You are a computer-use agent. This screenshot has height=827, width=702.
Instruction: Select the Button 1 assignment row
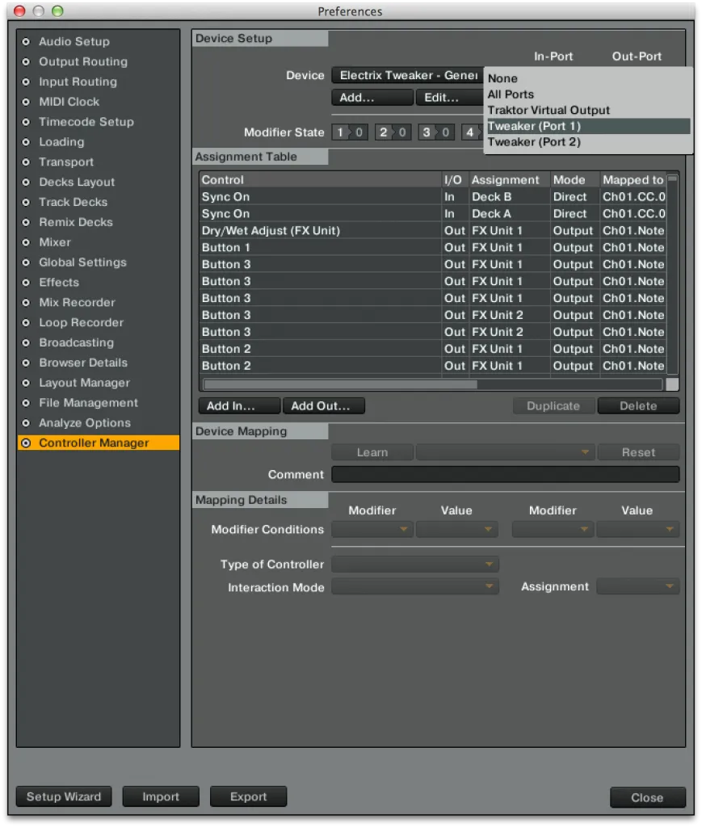433,247
